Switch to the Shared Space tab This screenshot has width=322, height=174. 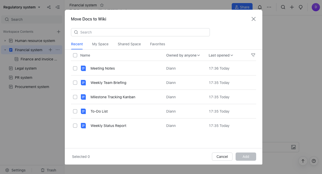129,44
